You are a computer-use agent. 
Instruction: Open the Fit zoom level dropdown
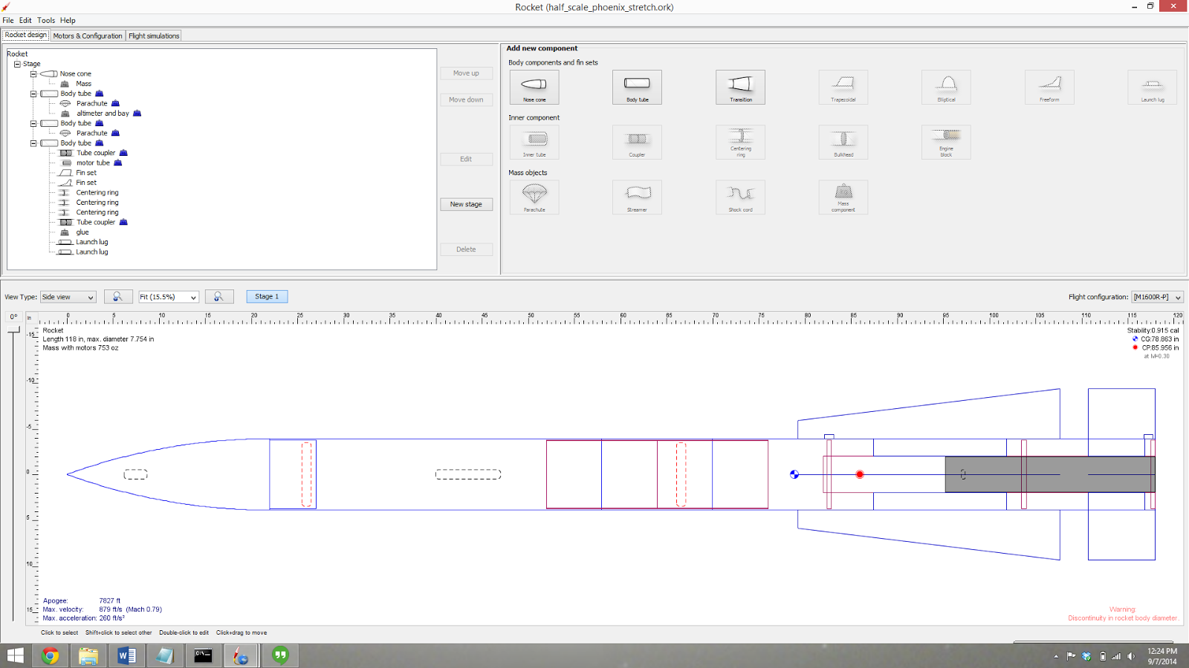click(x=168, y=296)
